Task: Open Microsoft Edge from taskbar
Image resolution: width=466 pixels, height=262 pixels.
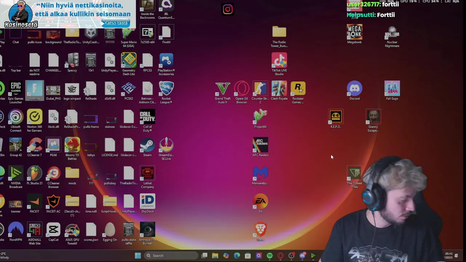Action: point(237,255)
